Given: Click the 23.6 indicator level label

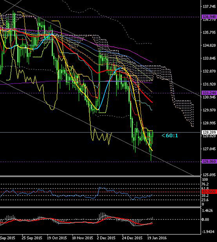Looking at the screenshot, I should 205,200.
